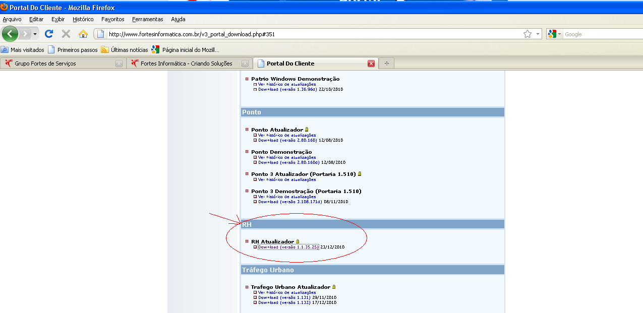Click the Firefox logo in the title bar

tap(5, 7)
